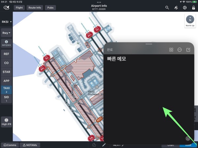Expand the Rwy runway selector
The height and width of the screenshot is (148, 198).
pyautogui.click(x=6, y=33)
